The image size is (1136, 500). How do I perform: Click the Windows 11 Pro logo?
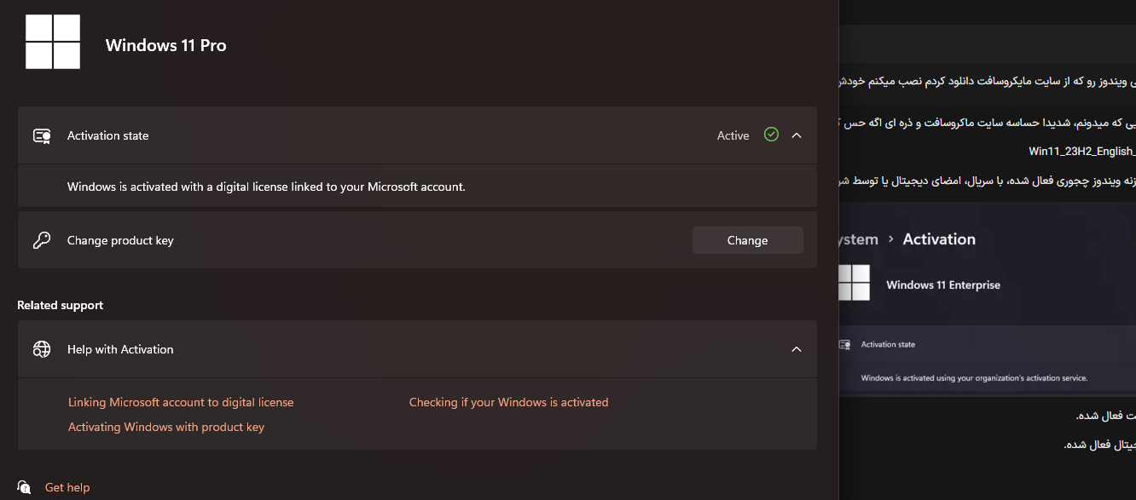[x=53, y=42]
